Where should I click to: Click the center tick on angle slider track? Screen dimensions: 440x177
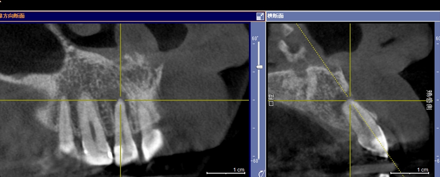[x=259, y=100]
